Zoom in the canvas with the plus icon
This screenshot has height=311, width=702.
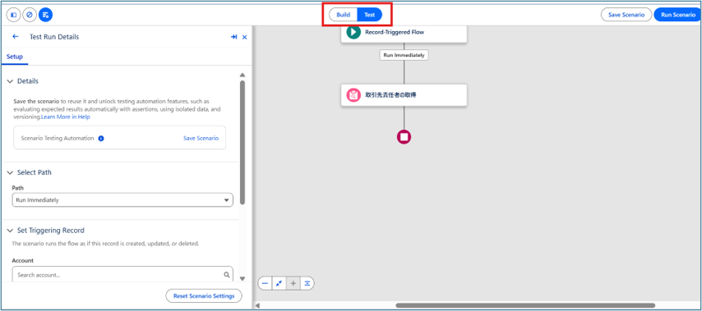(293, 283)
